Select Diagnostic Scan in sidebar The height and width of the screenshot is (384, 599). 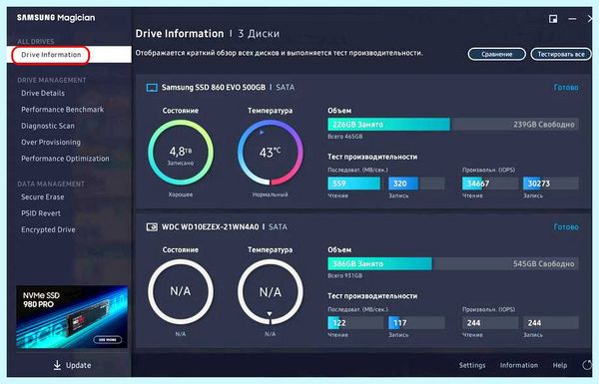pyautogui.click(x=48, y=126)
